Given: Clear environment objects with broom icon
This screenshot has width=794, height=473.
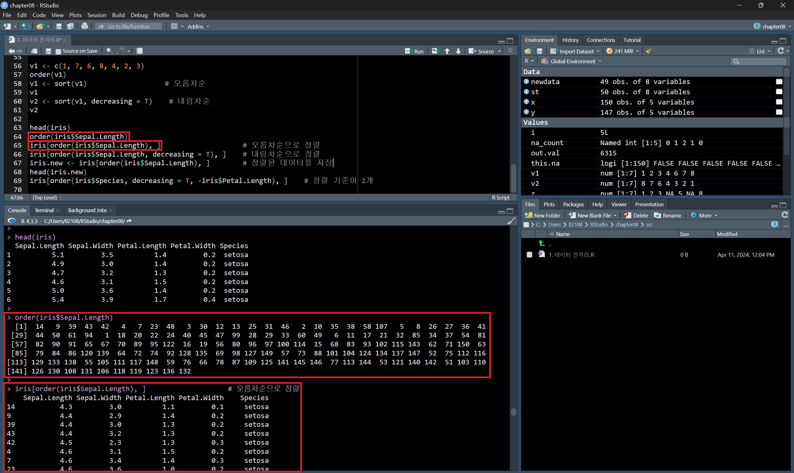Looking at the screenshot, I should (649, 51).
